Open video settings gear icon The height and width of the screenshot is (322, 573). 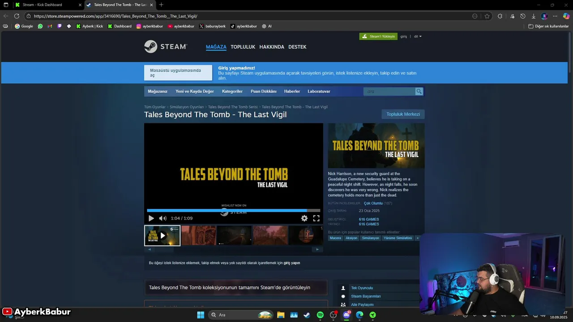tap(304, 218)
